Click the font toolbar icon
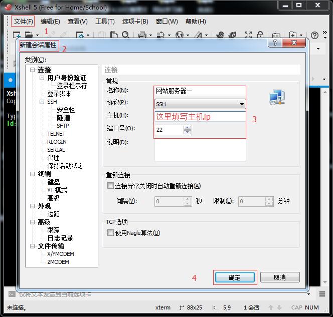This screenshot has width=333, height=317. click(x=199, y=35)
